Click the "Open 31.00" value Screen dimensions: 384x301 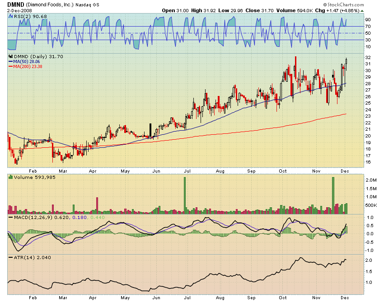pos(175,10)
